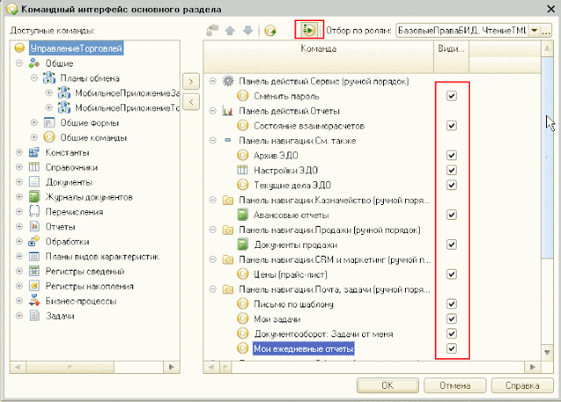Image resolution: width=561 pixels, height=402 pixels.
Task: Open Справка help button
Action: pos(522,385)
